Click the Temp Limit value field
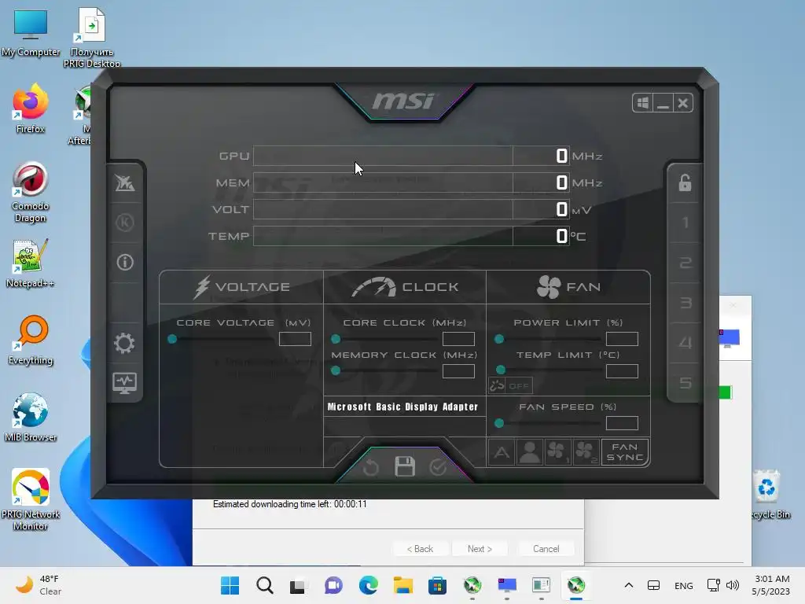This screenshot has height=604, width=805. (622, 371)
